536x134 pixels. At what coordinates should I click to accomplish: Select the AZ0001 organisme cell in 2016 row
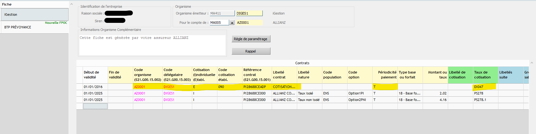148,87
